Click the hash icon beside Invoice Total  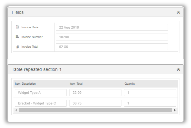18,47
